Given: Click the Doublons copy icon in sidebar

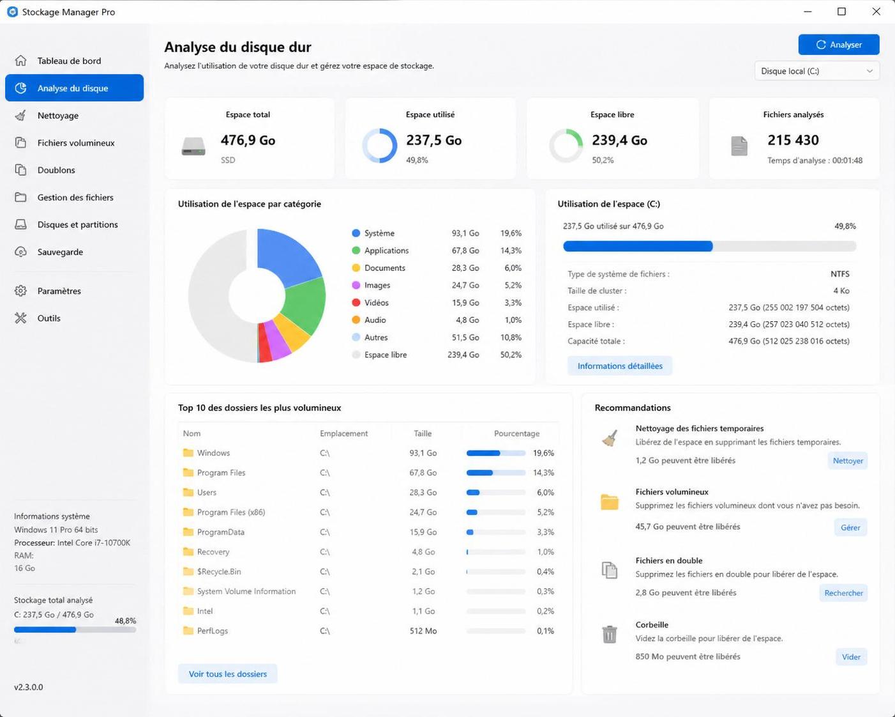Looking at the screenshot, I should pos(21,170).
